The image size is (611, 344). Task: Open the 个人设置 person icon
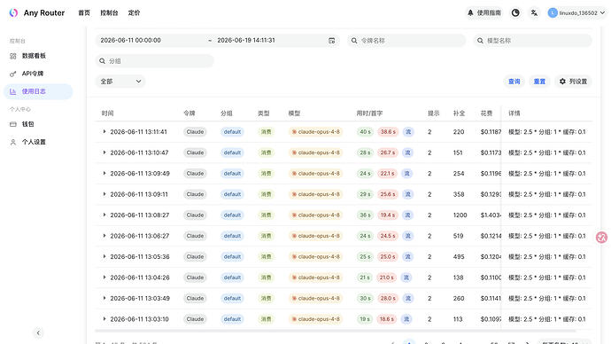(13, 143)
